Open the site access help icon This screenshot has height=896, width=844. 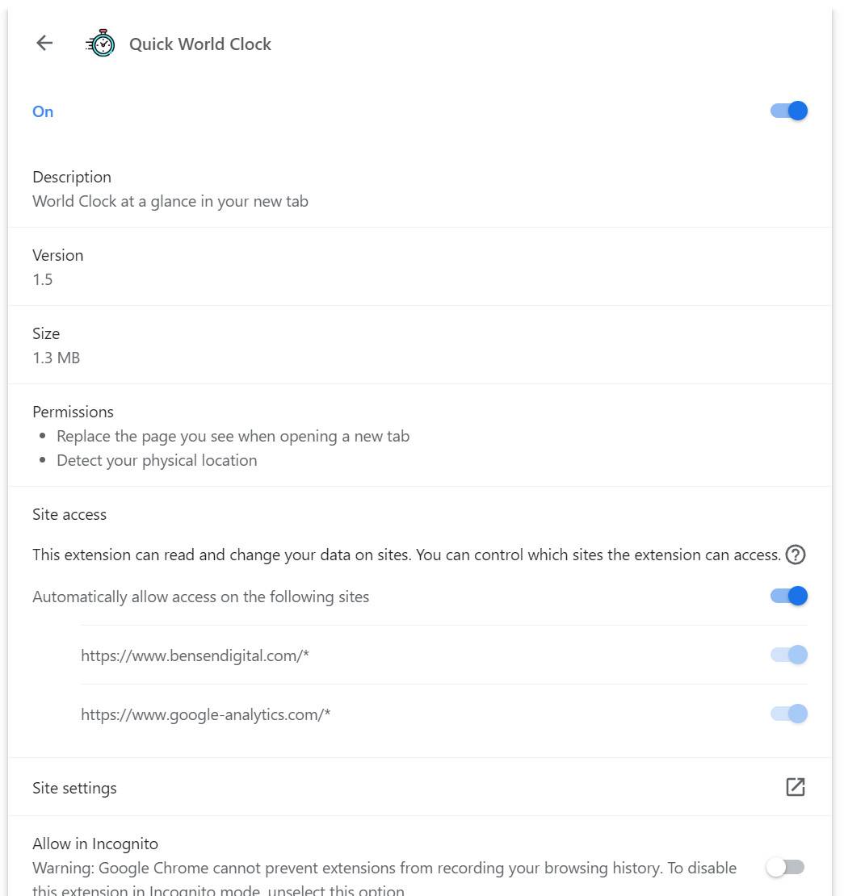point(796,555)
